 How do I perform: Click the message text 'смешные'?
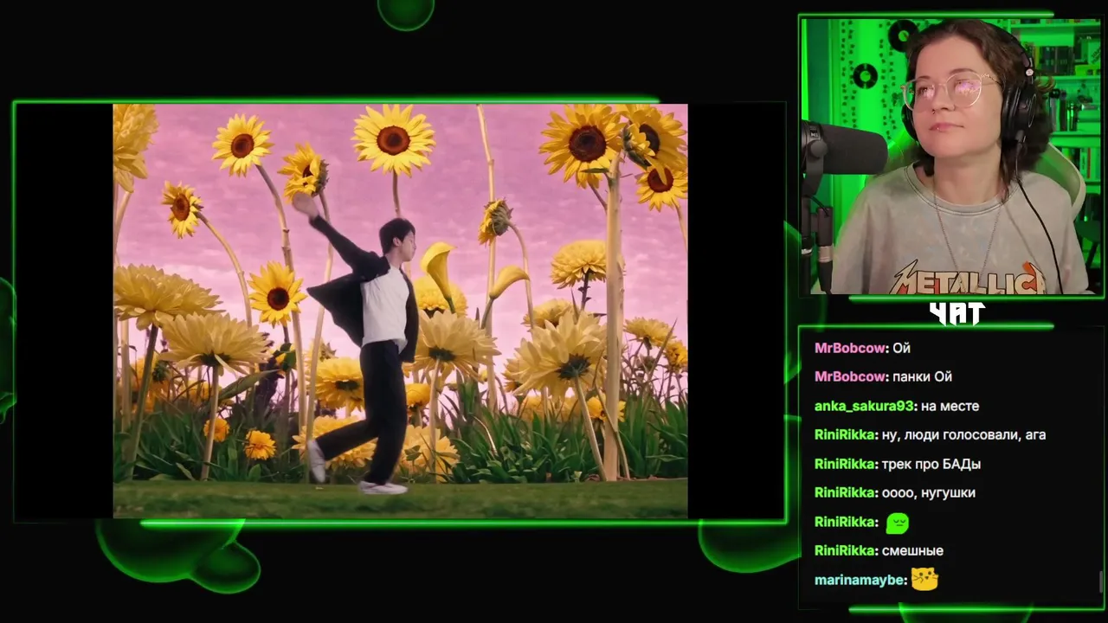(912, 550)
